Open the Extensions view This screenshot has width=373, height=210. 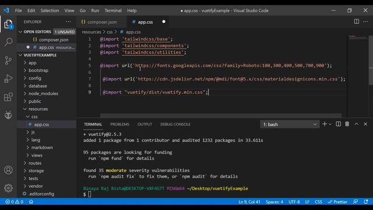(x=8, y=97)
